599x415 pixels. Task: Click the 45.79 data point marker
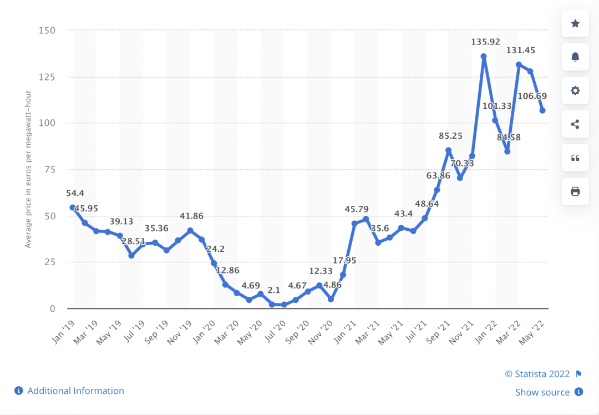[x=354, y=224]
